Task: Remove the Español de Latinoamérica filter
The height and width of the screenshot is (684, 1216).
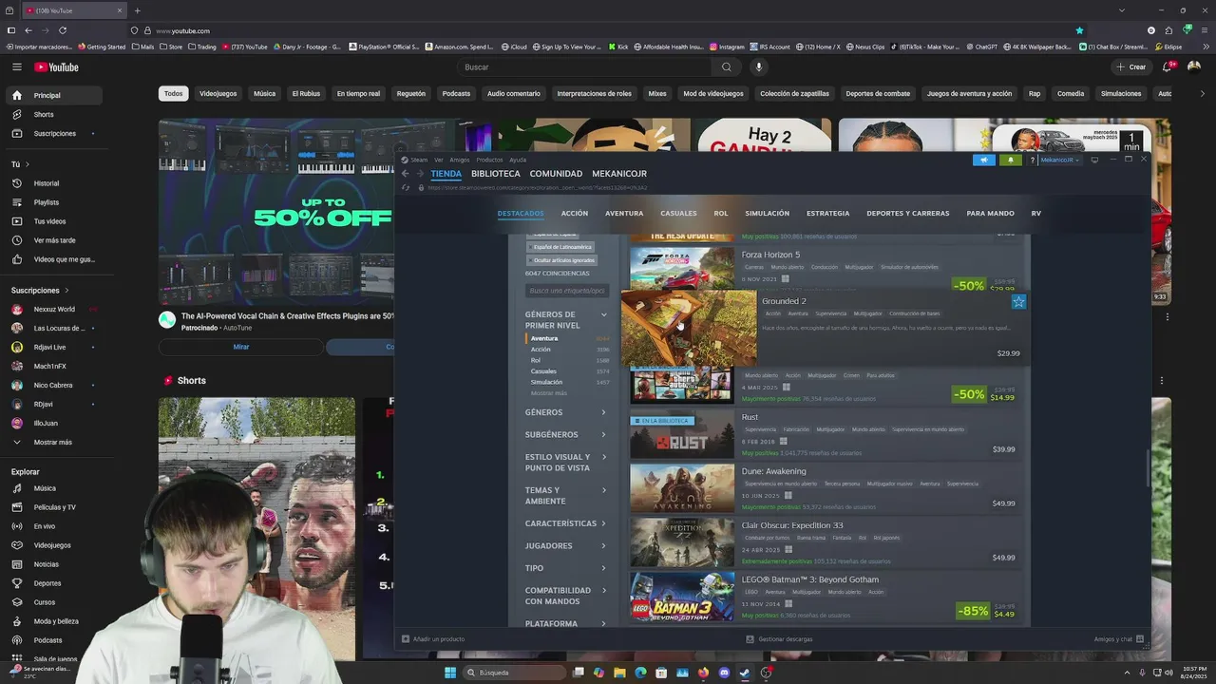Action: (x=560, y=247)
